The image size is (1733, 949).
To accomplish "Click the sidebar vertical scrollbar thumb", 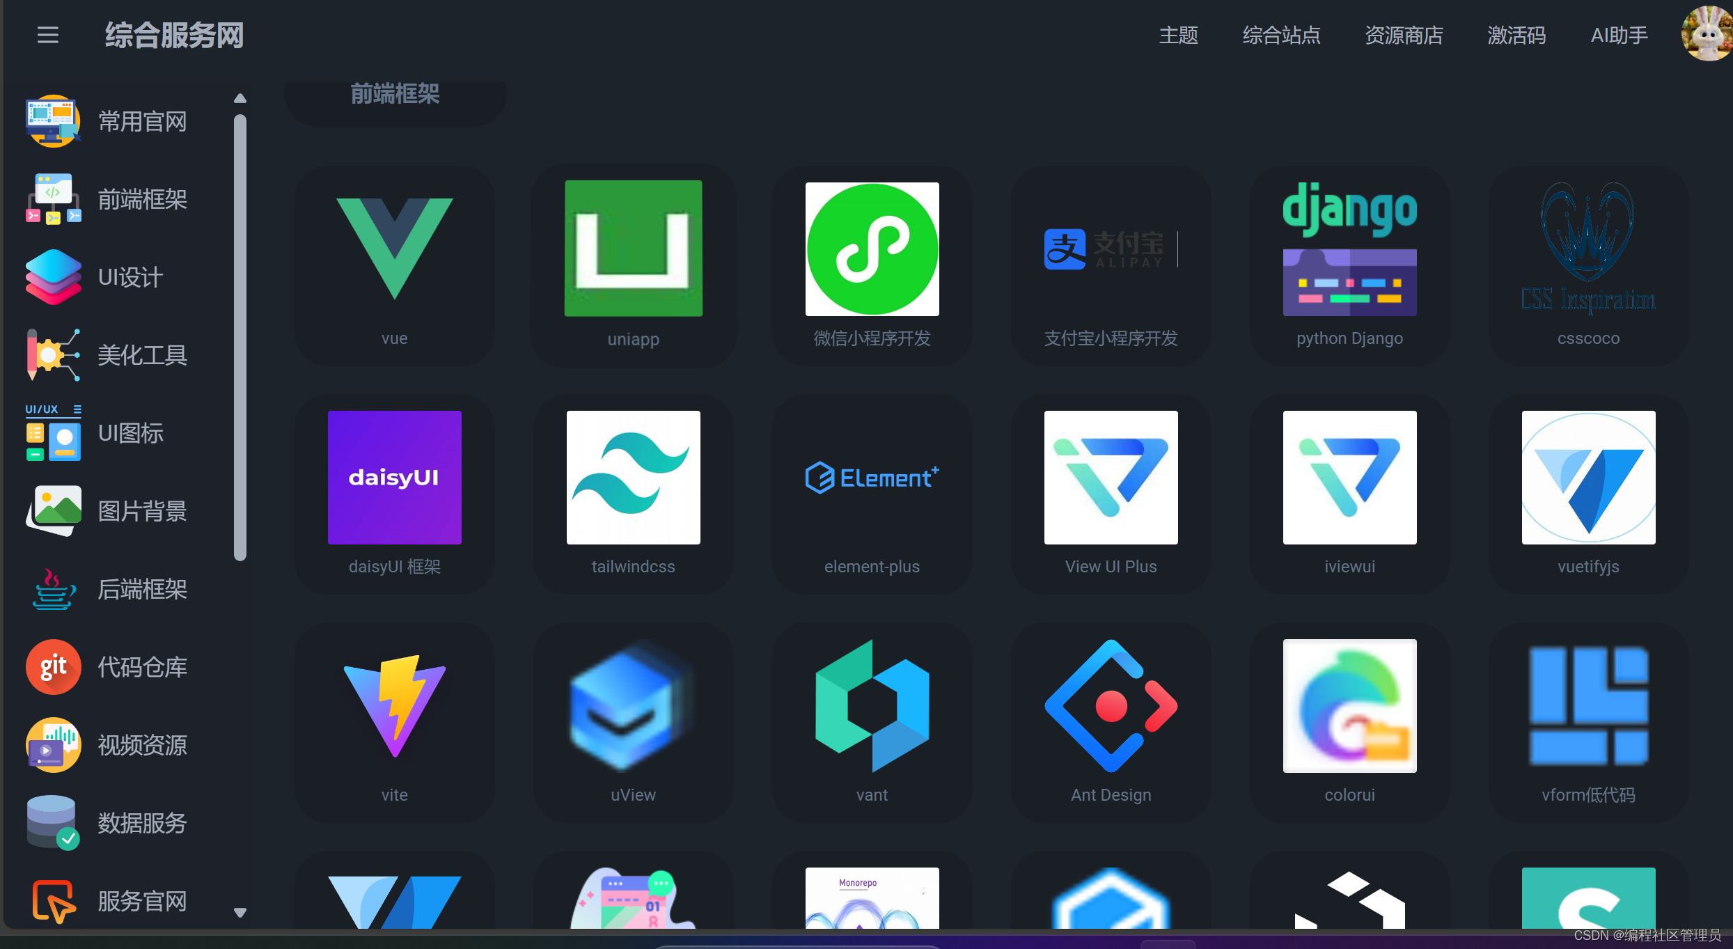I will [240, 338].
